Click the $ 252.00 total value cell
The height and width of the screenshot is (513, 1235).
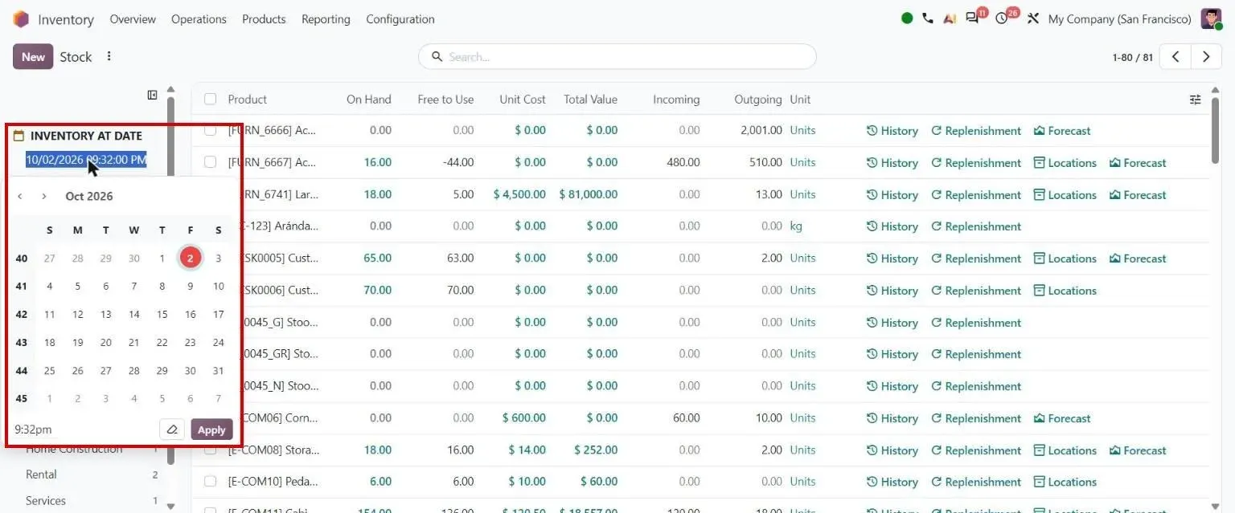tap(594, 450)
